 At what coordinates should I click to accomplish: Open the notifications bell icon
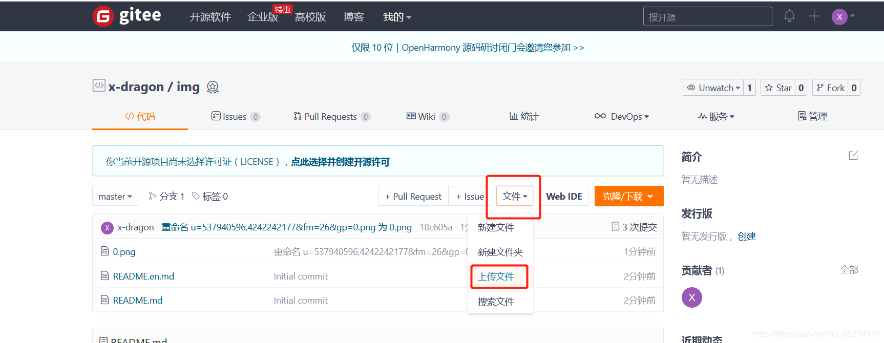click(x=789, y=16)
